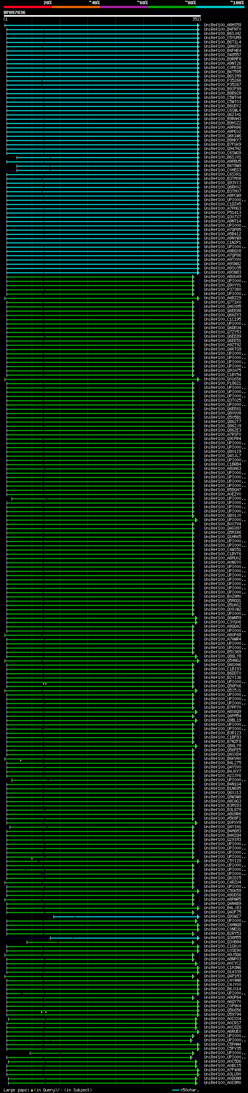248x1093 pixels.
Task: Select label UniRef100_B6JX14
Action: pyautogui.click(x=222, y=989)
